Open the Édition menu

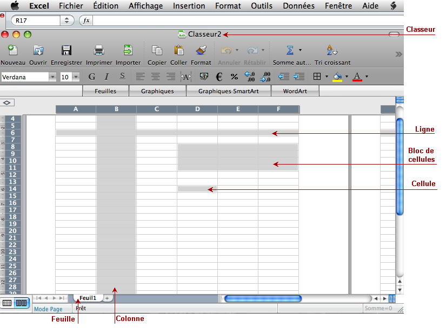105,6
